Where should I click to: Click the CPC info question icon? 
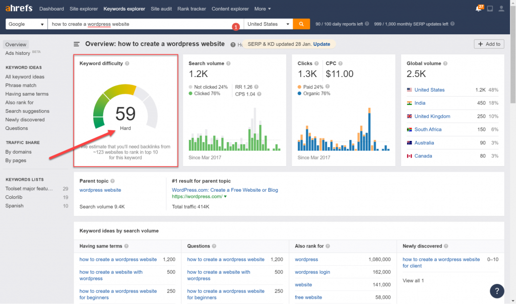340,63
